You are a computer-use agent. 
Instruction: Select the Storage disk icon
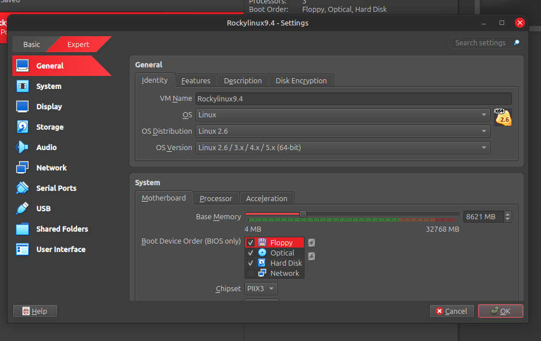(x=23, y=127)
